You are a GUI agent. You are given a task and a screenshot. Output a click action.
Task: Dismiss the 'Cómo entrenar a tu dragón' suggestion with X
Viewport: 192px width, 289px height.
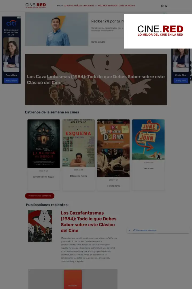129,230
